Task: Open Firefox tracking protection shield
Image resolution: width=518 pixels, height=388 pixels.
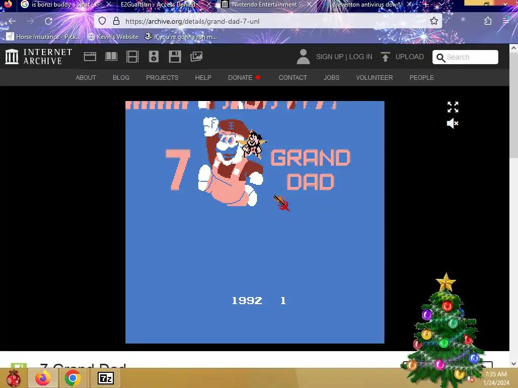Action: pyautogui.click(x=102, y=21)
